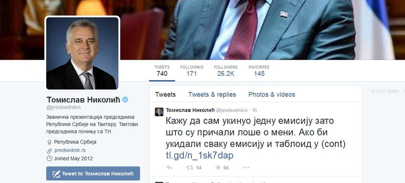Screen dimensions: 405x183
Task: View the 145 Favorites list
Action: (x=259, y=71)
